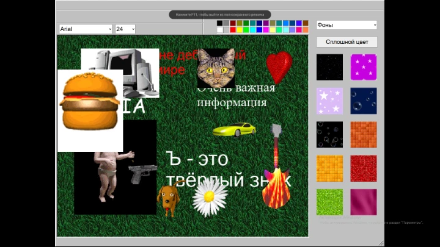Choose the red glitter background
Screen dimensions: 440x247
point(364,168)
